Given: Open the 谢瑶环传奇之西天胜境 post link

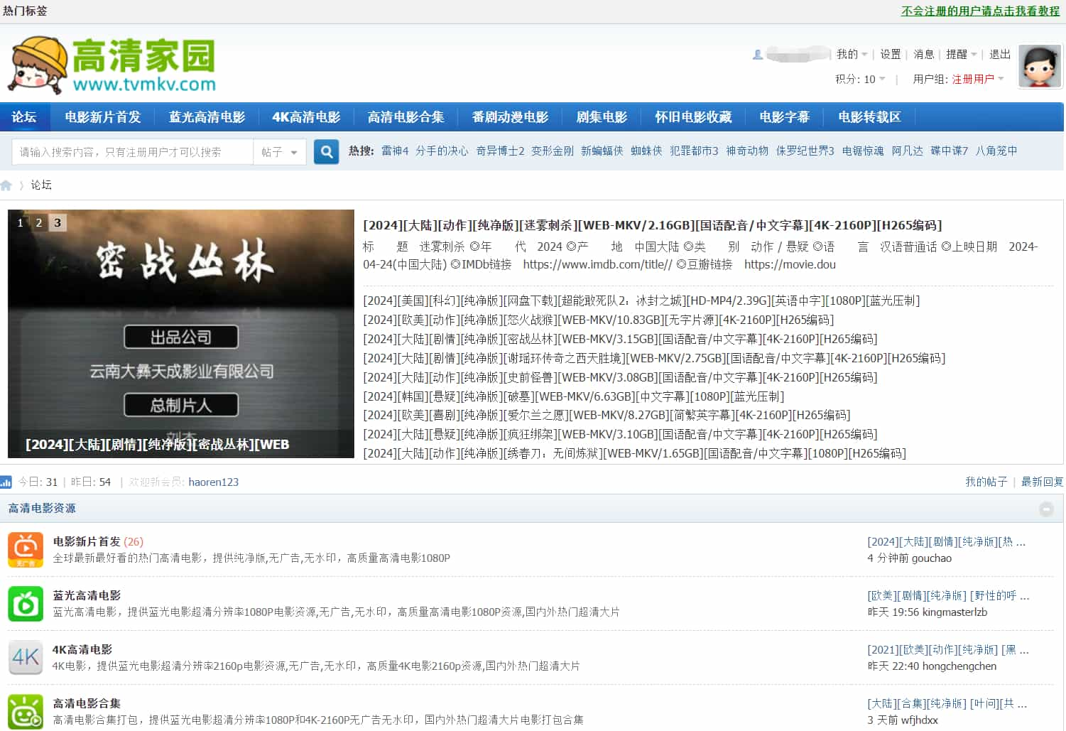Looking at the screenshot, I should [654, 359].
